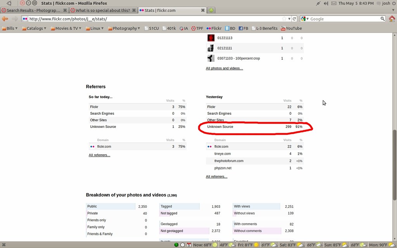Open the clock showing Thu May 5 8:43 PM
Screen dimensions: 397x248
click(356, 3)
